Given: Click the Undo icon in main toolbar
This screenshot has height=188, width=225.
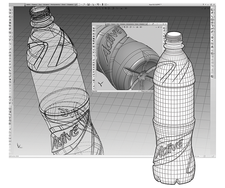Looking at the screenshot, I should coord(98,4).
